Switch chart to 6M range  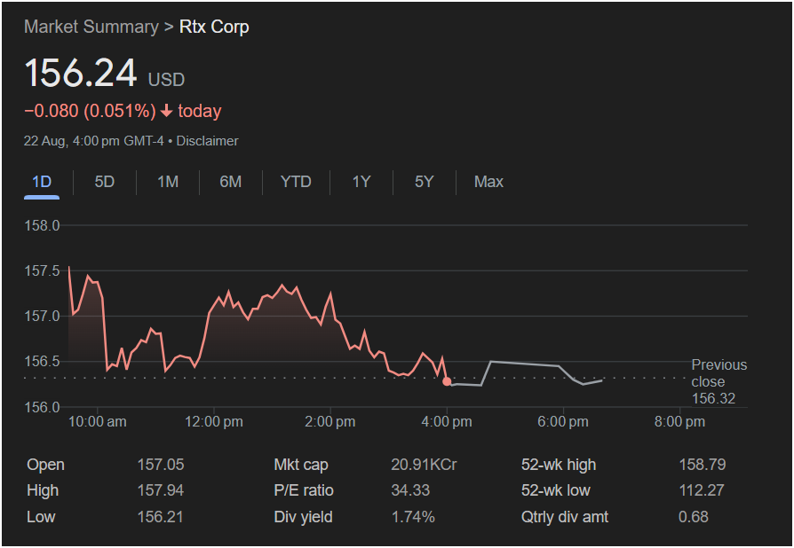[231, 182]
